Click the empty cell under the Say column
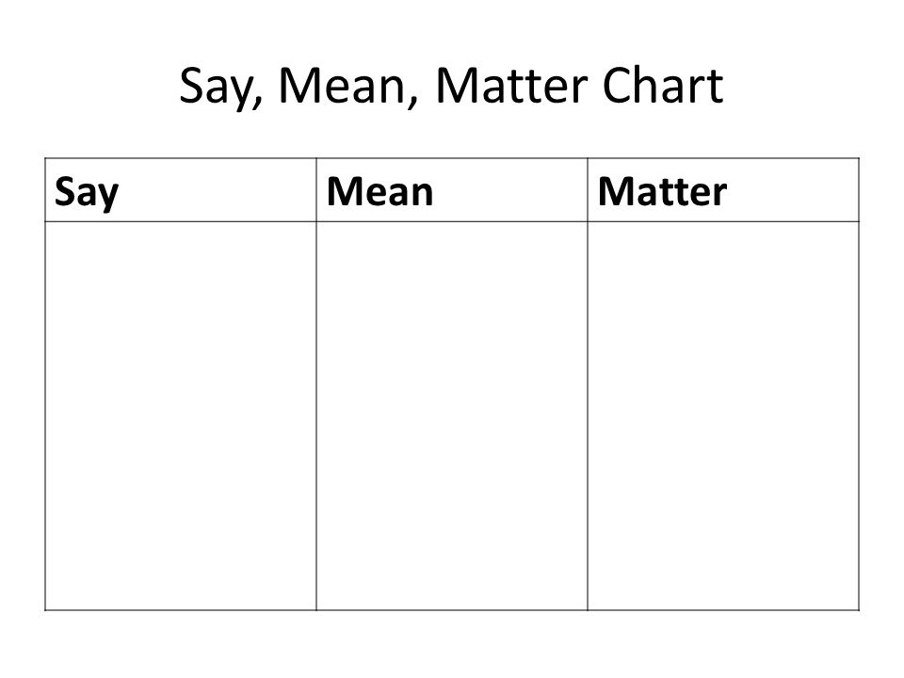The width and height of the screenshot is (904, 678). tap(181, 415)
